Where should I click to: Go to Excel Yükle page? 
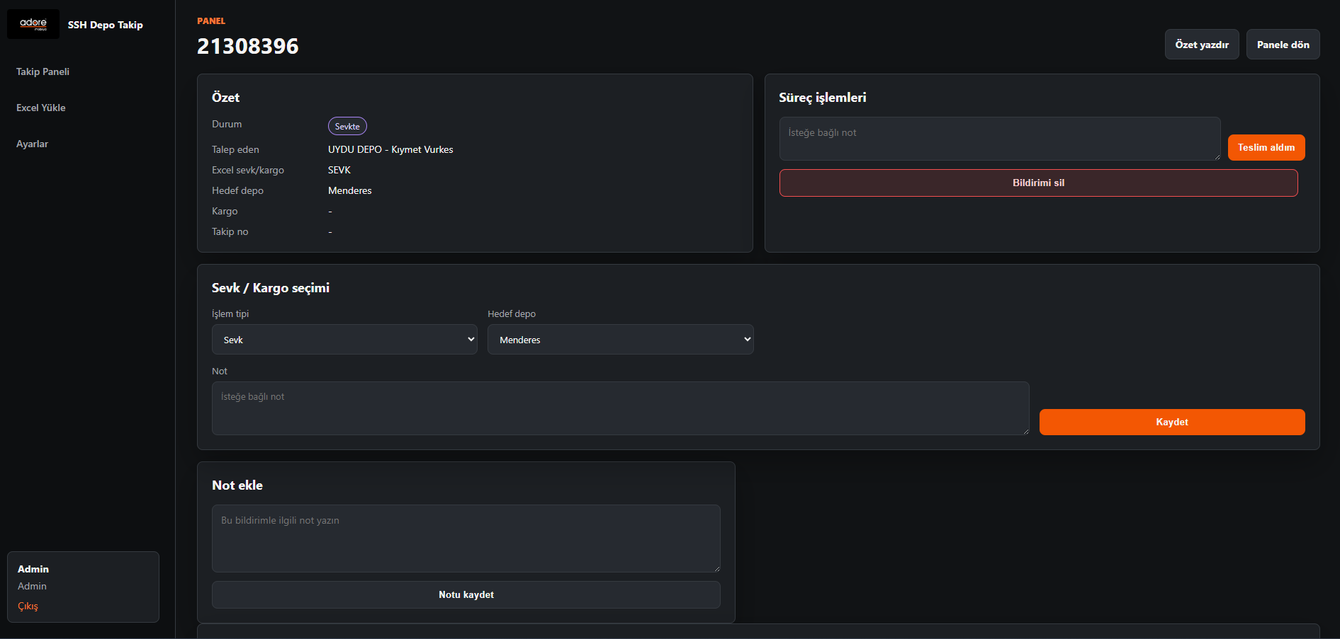click(x=41, y=108)
